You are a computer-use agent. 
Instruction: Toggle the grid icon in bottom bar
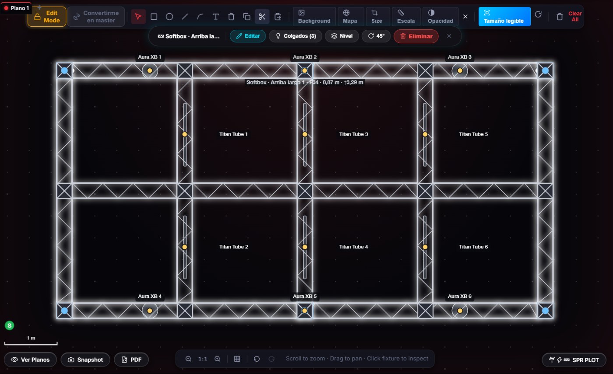coord(237,359)
